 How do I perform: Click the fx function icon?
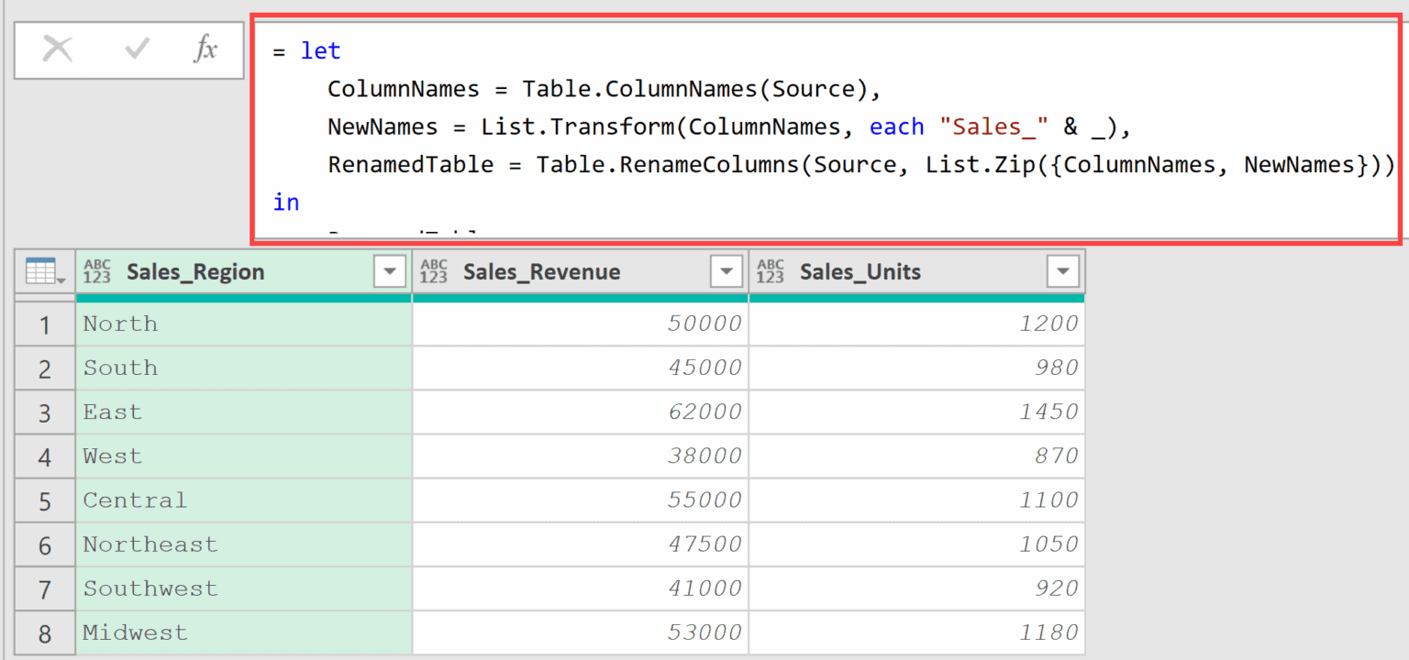205,49
